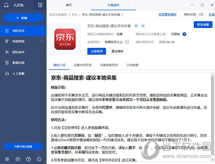Viewport: 215px width, 164px height.
Task: Maximize the application window
Action: tap(202, 5)
